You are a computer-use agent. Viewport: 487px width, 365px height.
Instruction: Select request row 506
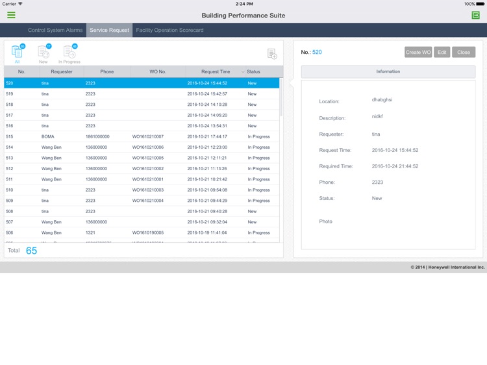[142, 233]
